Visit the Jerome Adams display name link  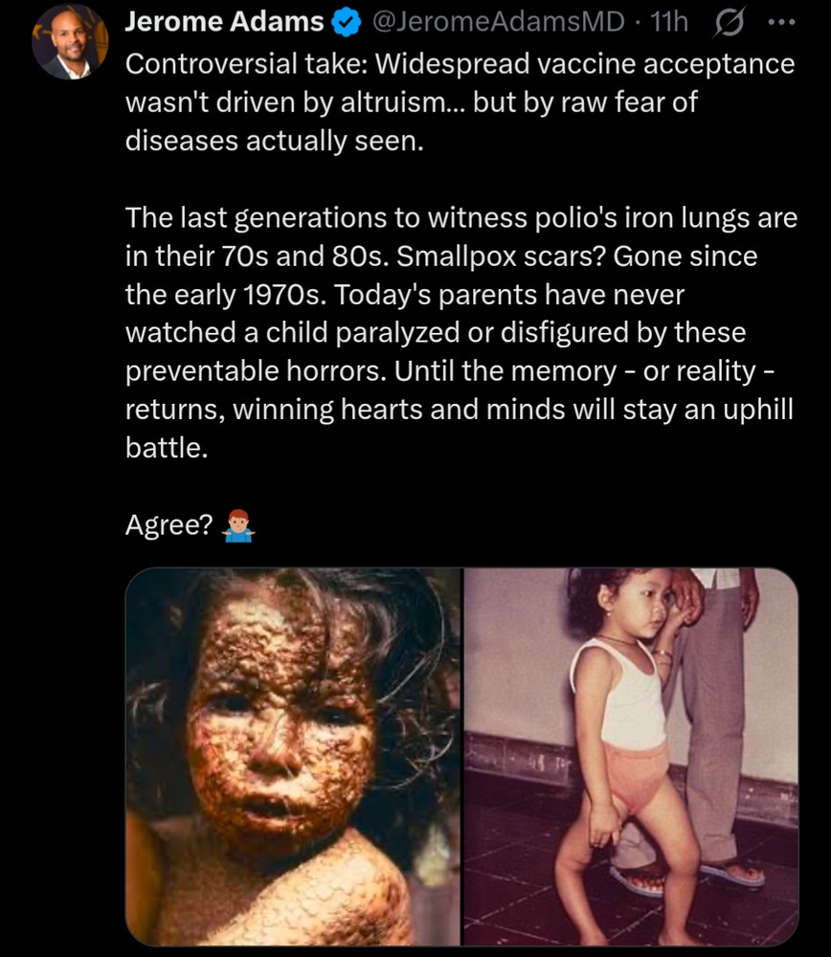tap(224, 21)
